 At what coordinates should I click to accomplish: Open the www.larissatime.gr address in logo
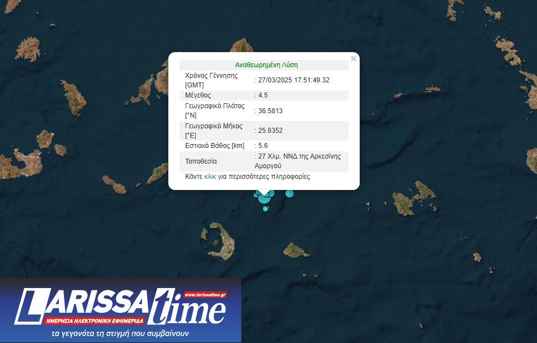tap(205, 295)
